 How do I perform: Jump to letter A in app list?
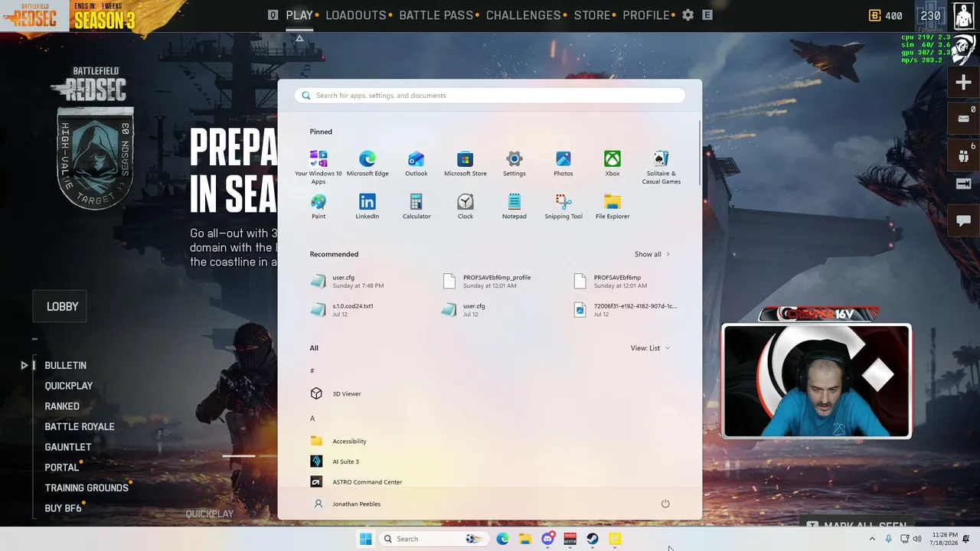tap(312, 418)
